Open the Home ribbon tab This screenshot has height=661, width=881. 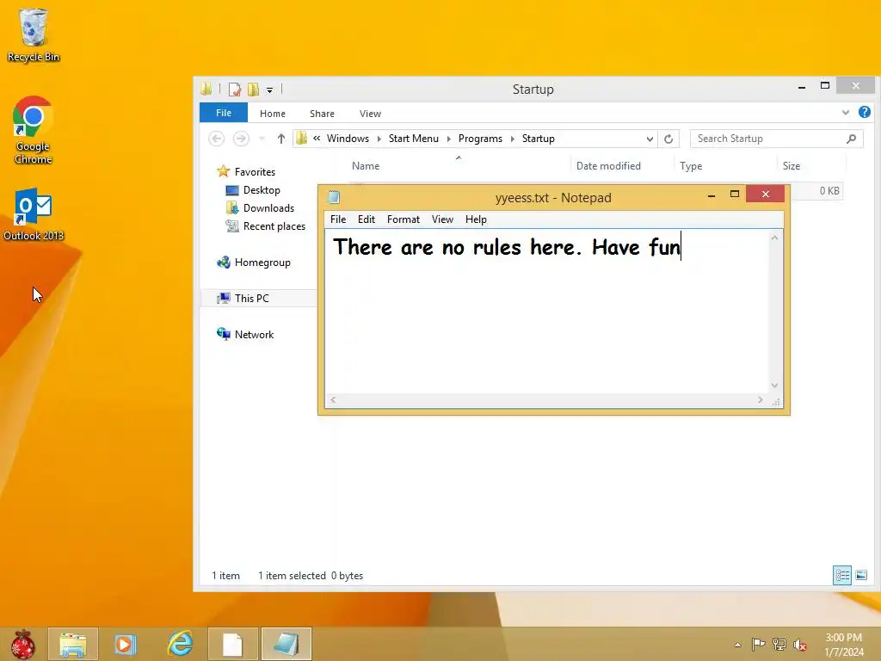click(273, 113)
